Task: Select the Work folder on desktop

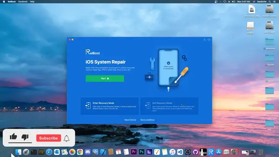Action: 269,76
